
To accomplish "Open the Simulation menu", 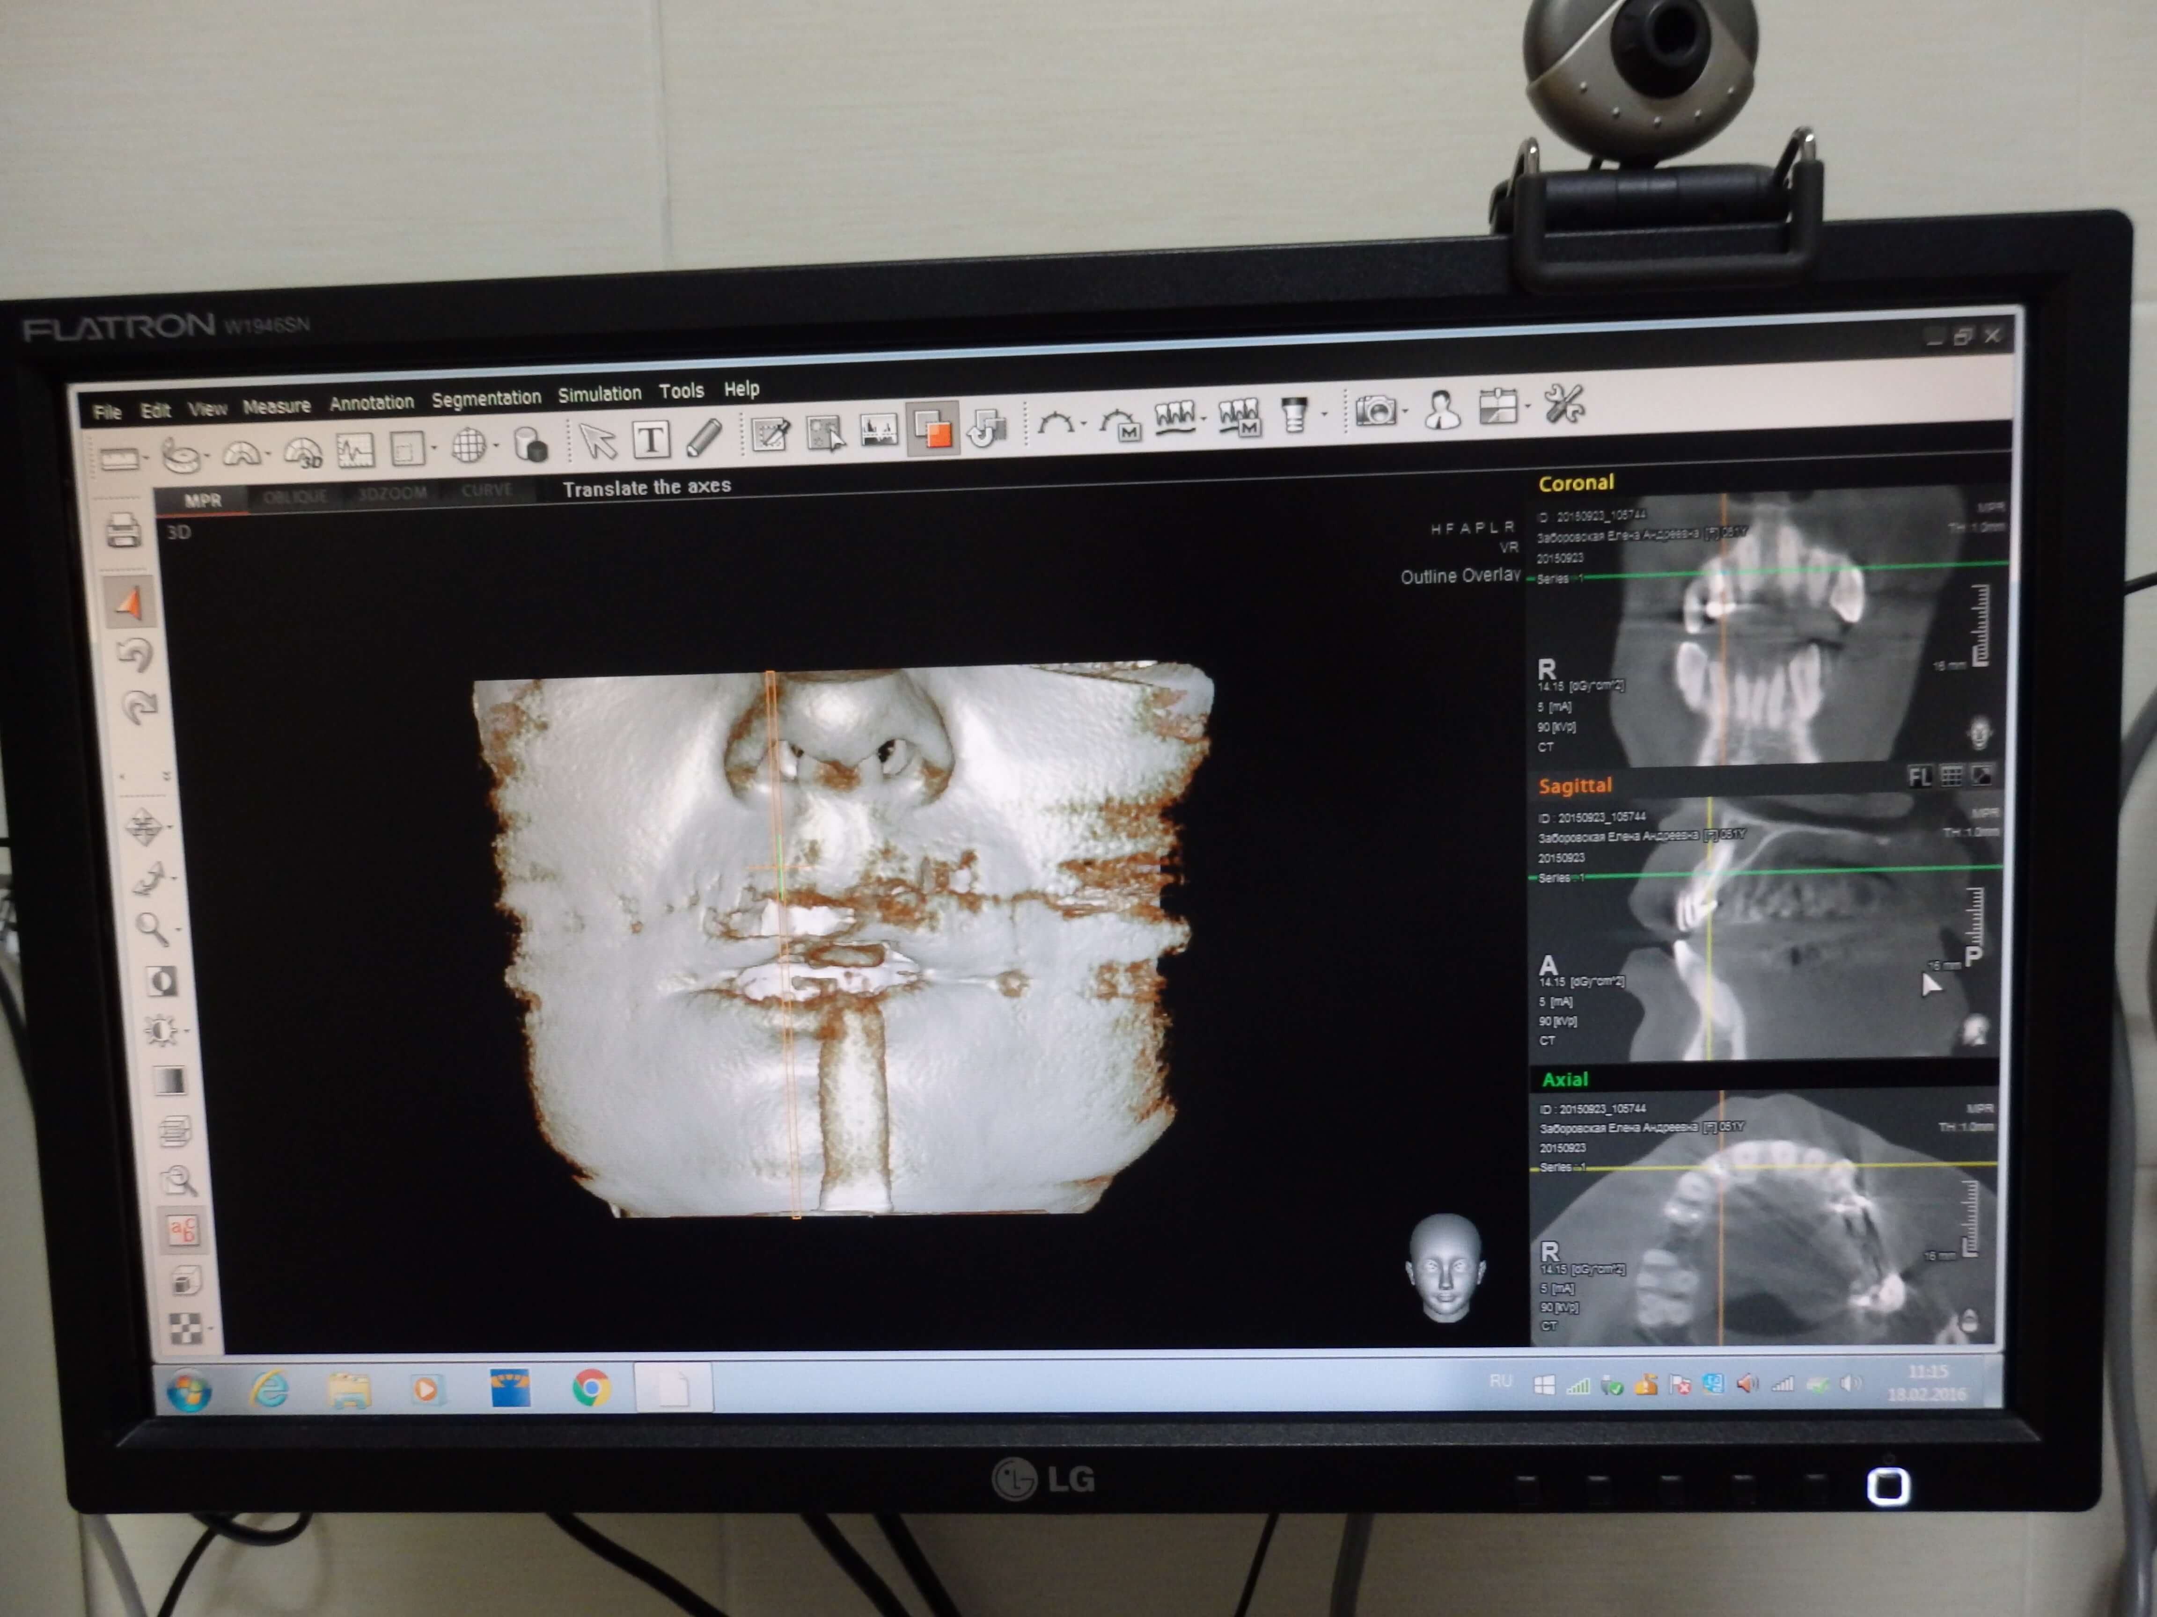I will [x=600, y=394].
